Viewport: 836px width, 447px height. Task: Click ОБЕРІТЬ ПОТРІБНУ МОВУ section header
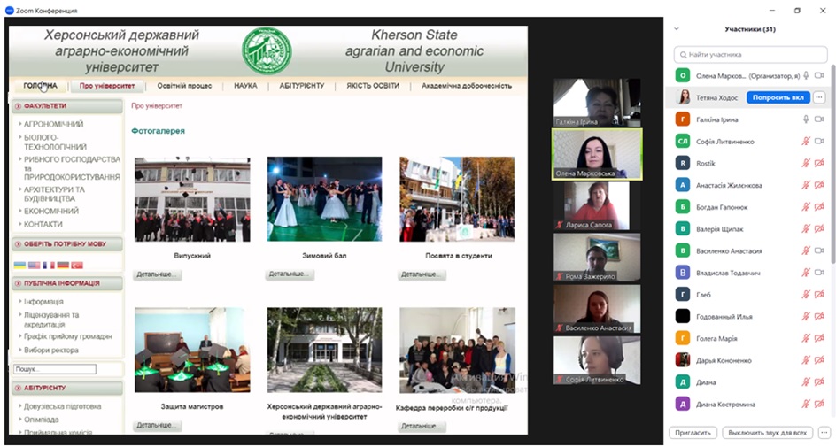[67, 244]
